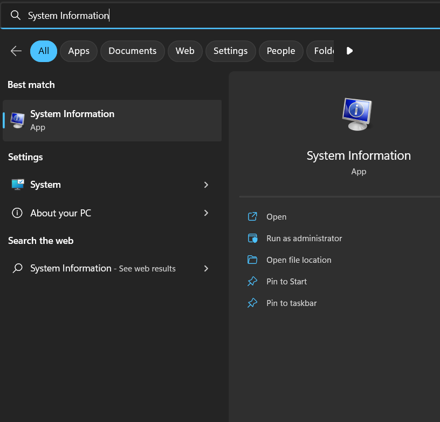Open System Information web results
Screen dimensions: 440x422
tap(112, 268)
